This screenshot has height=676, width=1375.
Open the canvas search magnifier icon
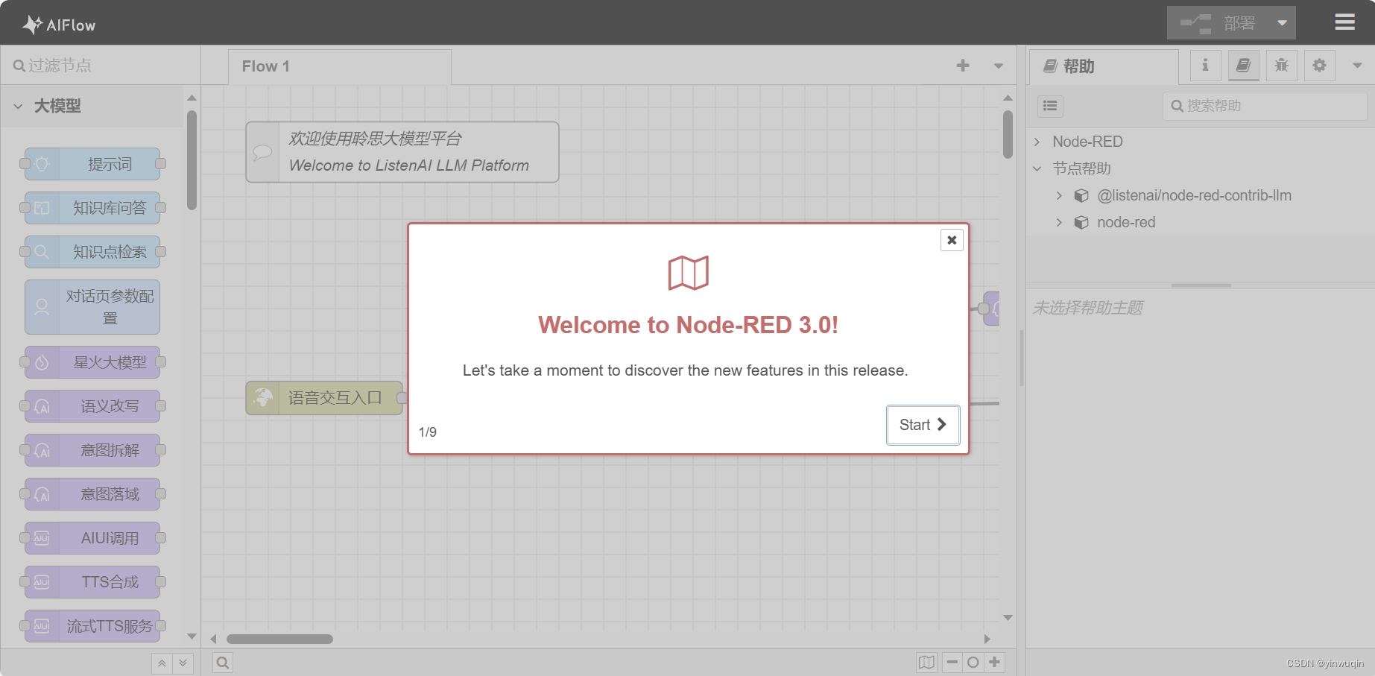pyautogui.click(x=223, y=663)
